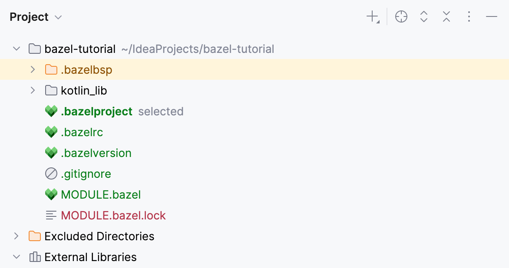The height and width of the screenshot is (268, 509).
Task: Click the folder icon next to kotlin_lib
Action: 51,90
